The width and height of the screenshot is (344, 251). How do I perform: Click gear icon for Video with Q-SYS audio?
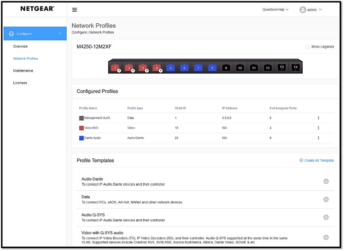(x=326, y=238)
